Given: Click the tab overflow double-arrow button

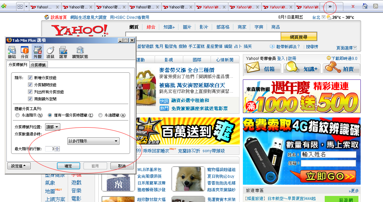Looking at the screenshot, I should (330, 7).
